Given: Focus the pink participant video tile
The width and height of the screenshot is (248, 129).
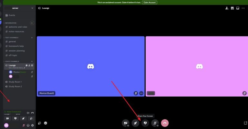Looking at the screenshot, I should (x=197, y=66).
